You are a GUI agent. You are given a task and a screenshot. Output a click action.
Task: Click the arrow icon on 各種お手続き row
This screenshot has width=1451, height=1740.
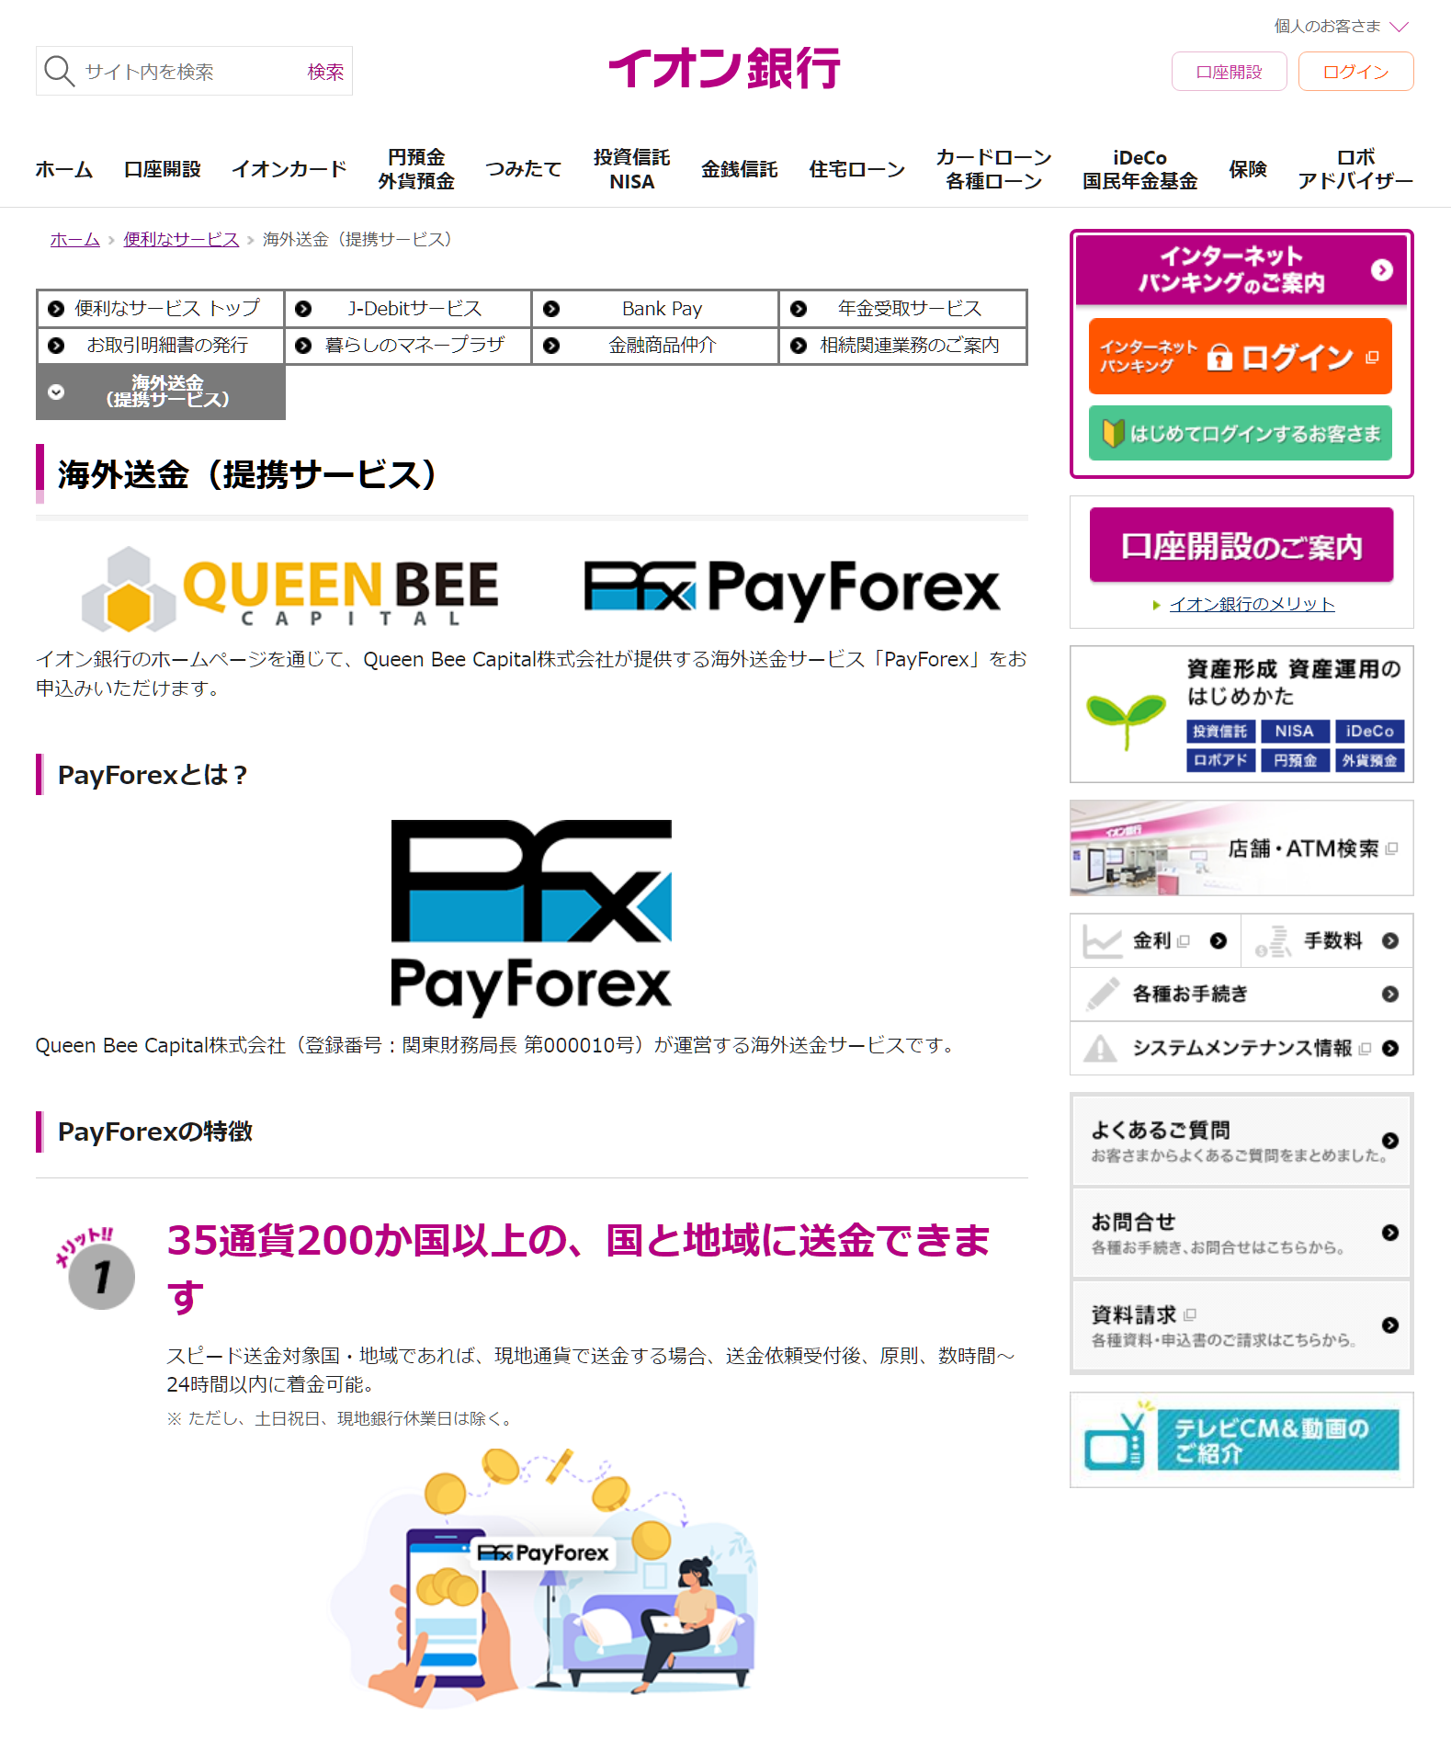pyautogui.click(x=1390, y=995)
